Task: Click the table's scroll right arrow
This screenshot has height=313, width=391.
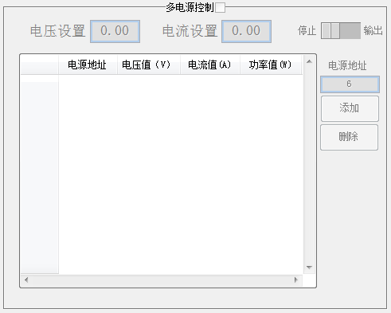Action: coord(296,280)
